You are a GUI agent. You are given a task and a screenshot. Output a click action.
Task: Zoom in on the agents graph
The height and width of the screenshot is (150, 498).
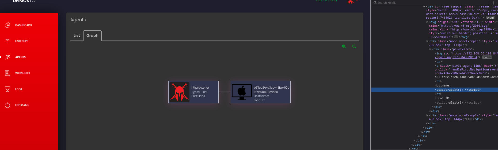tap(344, 46)
